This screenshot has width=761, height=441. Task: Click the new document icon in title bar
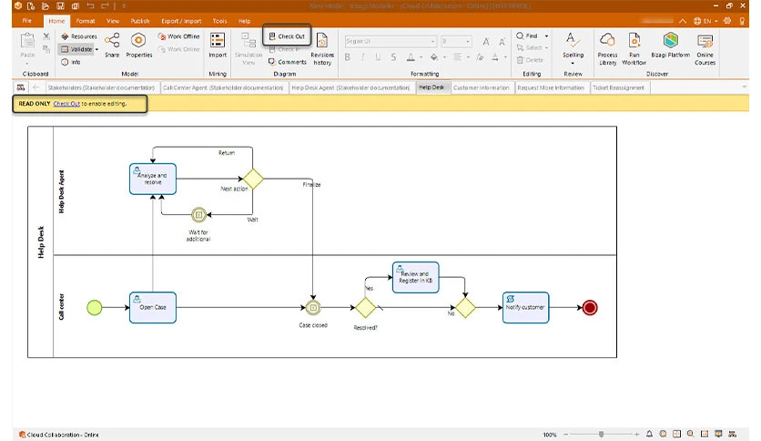(31, 5)
